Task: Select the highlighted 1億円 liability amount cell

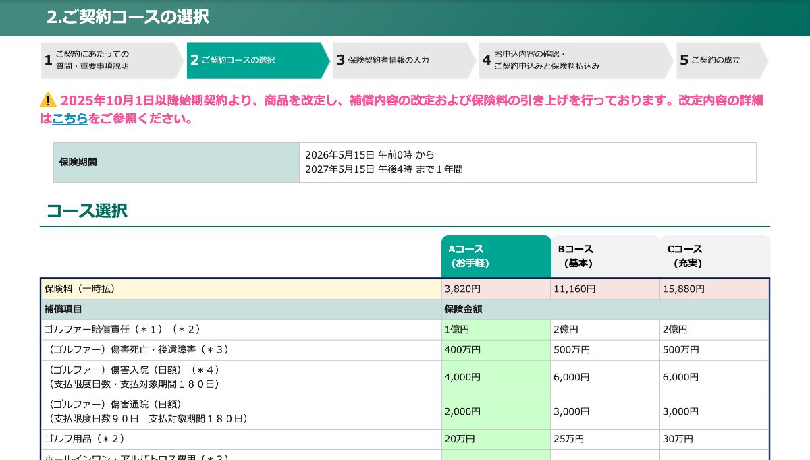Action: tap(495, 330)
